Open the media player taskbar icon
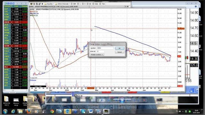 point(36,111)
